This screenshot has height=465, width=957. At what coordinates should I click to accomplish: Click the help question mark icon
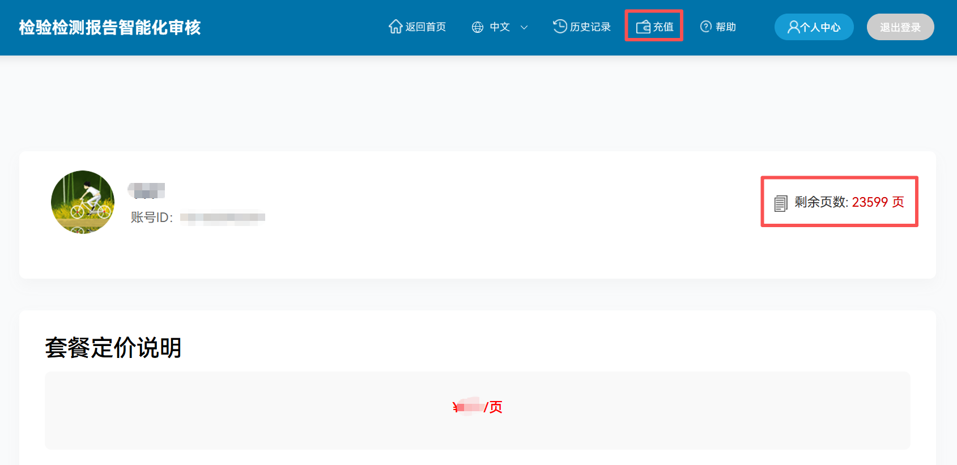705,27
